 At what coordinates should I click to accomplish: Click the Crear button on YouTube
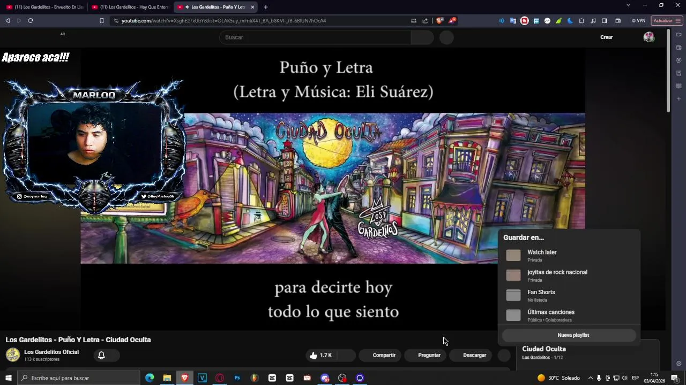(x=606, y=37)
